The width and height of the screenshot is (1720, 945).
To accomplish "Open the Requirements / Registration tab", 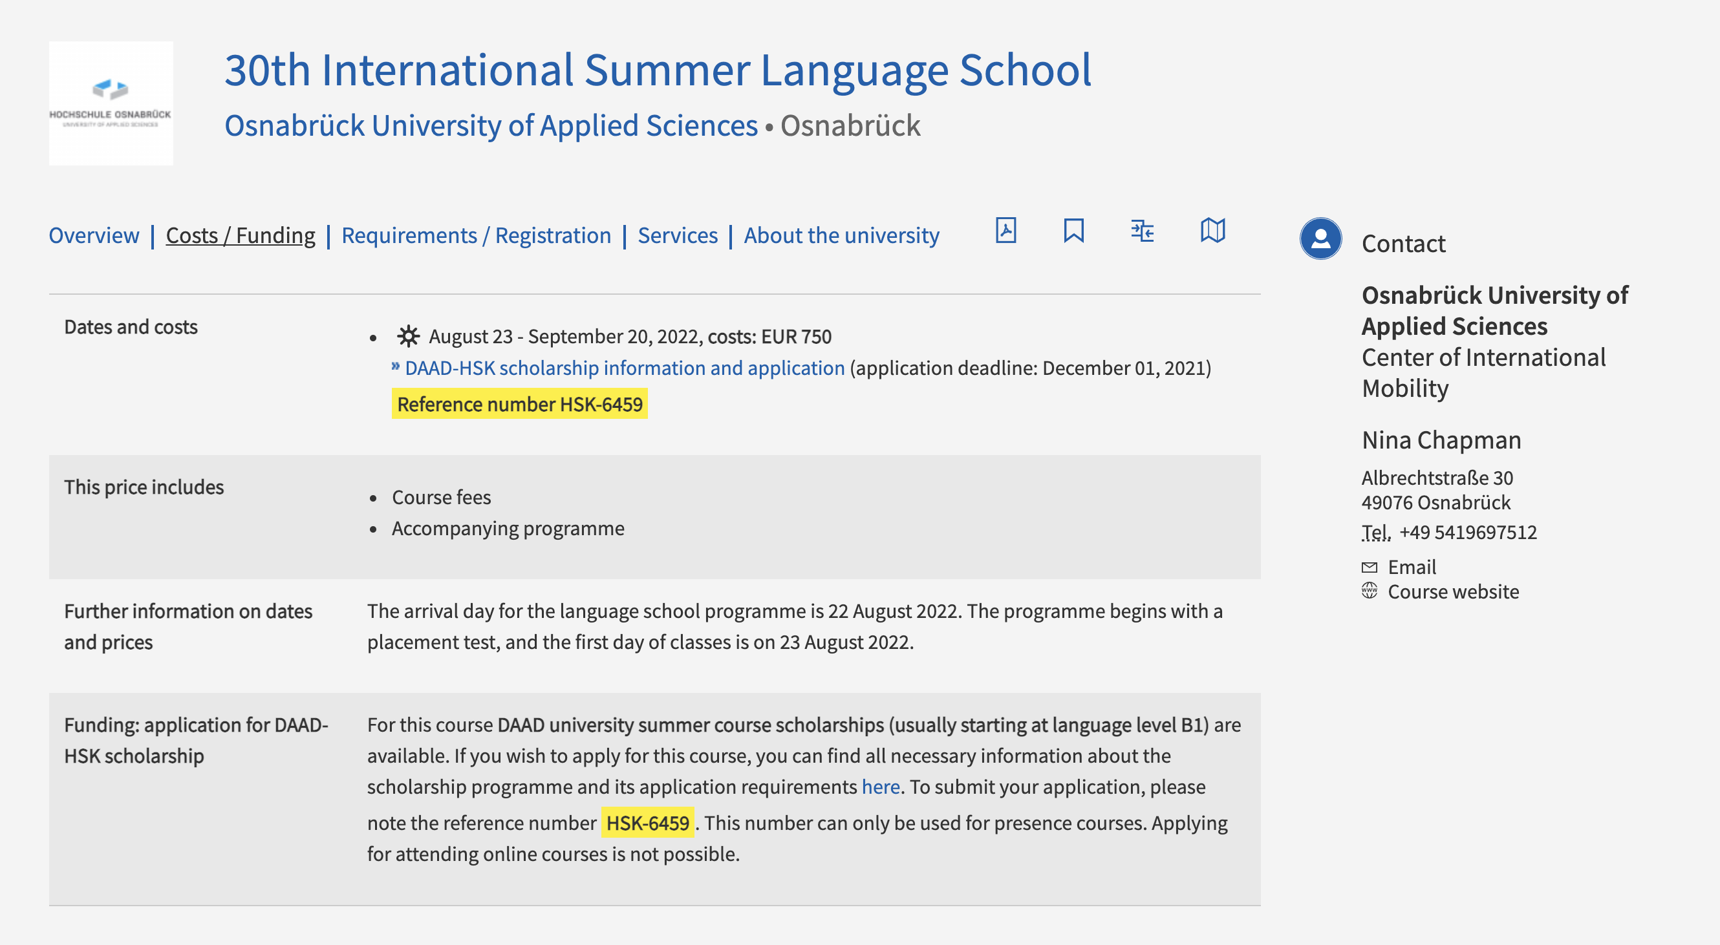I will click(x=476, y=235).
